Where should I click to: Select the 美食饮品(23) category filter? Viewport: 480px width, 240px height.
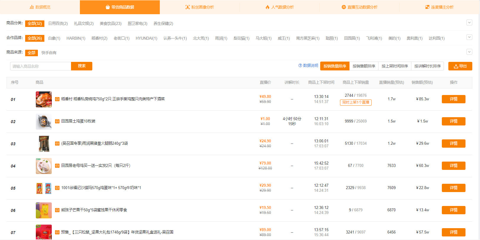pyautogui.click(x=110, y=24)
